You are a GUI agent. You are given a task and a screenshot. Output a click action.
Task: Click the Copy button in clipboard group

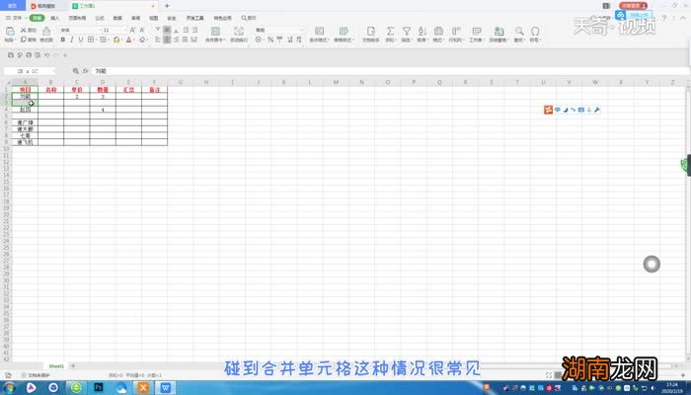pyautogui.click(x=29, y=39)
